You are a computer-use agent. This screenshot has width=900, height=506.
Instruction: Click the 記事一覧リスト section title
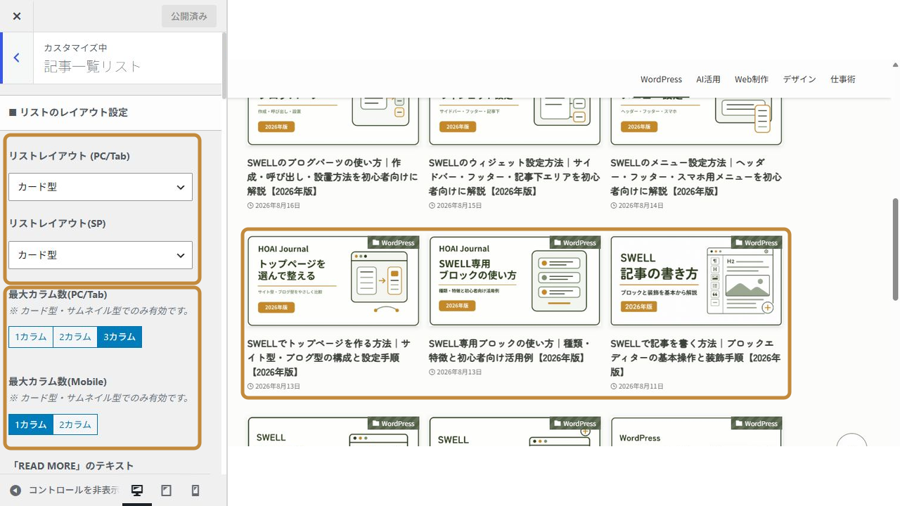pyautogui.click(x=93, y=67)
